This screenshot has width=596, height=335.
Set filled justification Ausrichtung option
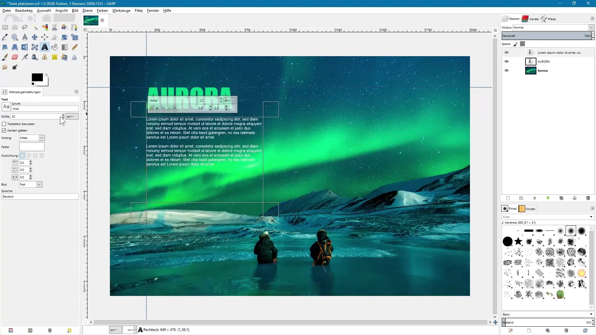[42, 155]
